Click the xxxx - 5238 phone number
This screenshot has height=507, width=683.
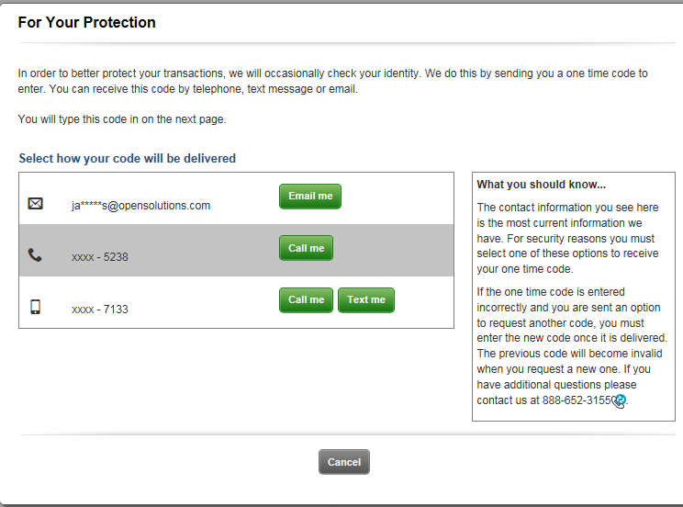[100, 257]
